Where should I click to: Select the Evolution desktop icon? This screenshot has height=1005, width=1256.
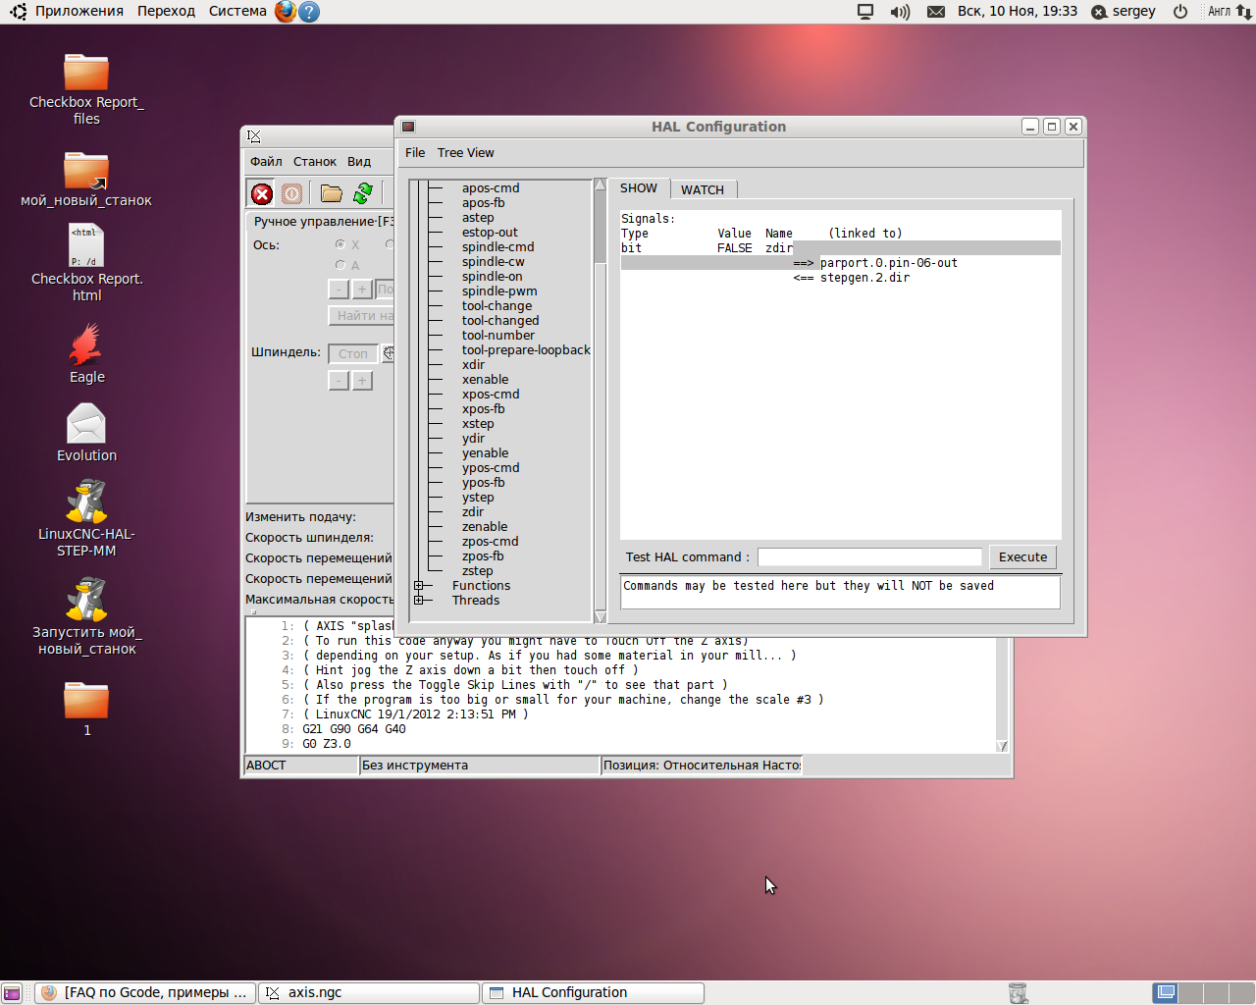click(86, 433)
